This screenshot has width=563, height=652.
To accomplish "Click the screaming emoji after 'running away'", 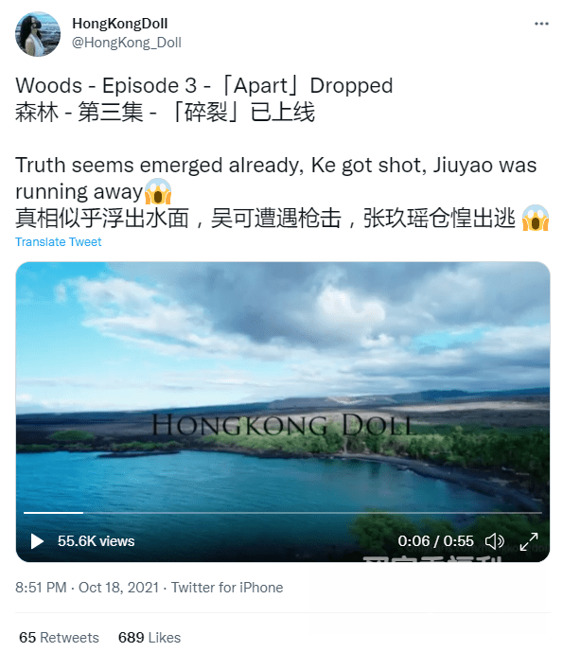I will (158, 191).
